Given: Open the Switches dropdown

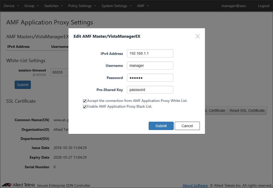Looking at the screenshot, I should [53, 6].
